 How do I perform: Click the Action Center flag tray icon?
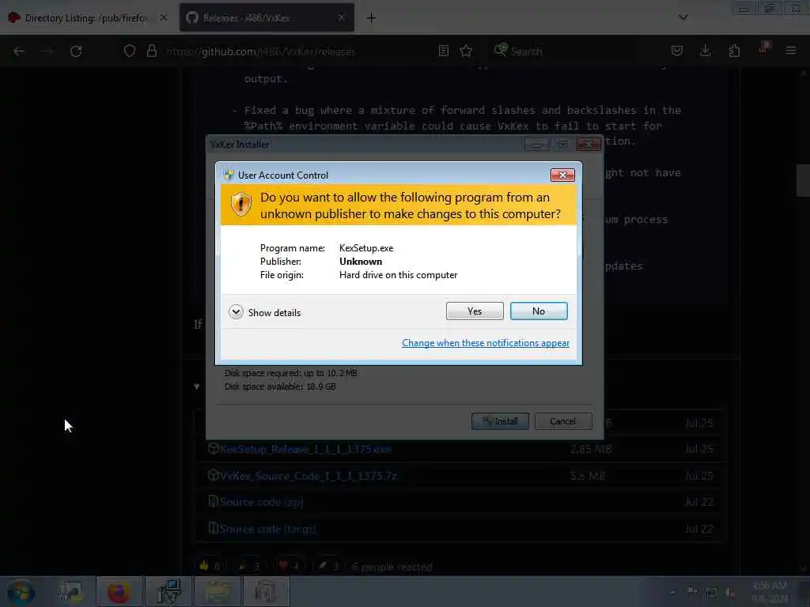691,593
